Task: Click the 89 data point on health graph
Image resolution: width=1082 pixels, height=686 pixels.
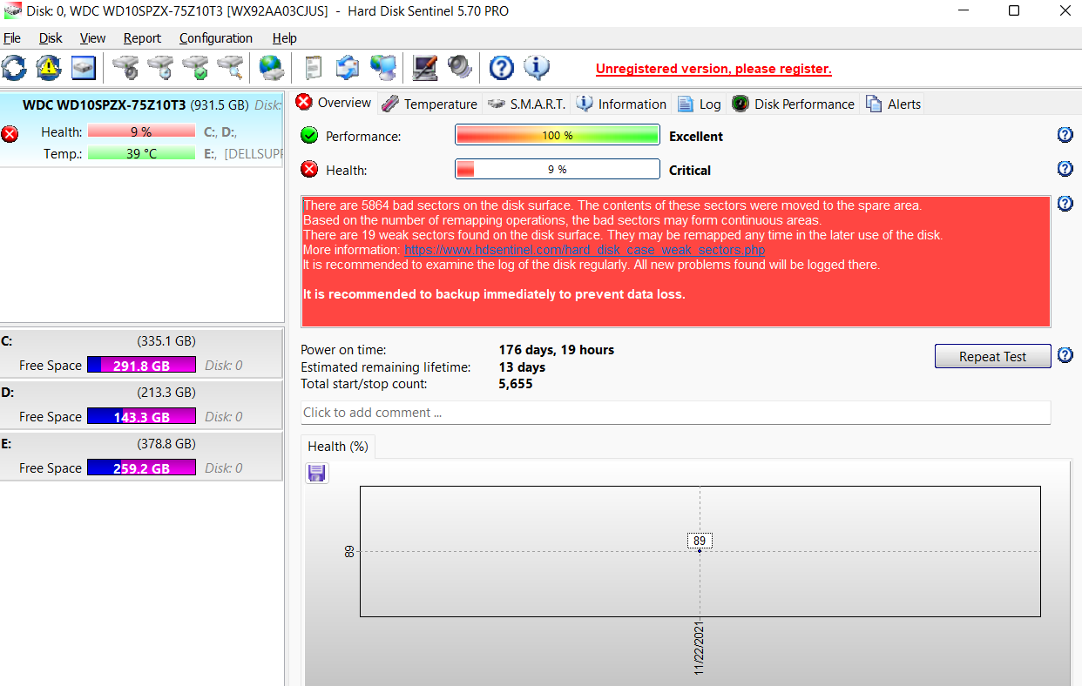Action: click(700, 550)
